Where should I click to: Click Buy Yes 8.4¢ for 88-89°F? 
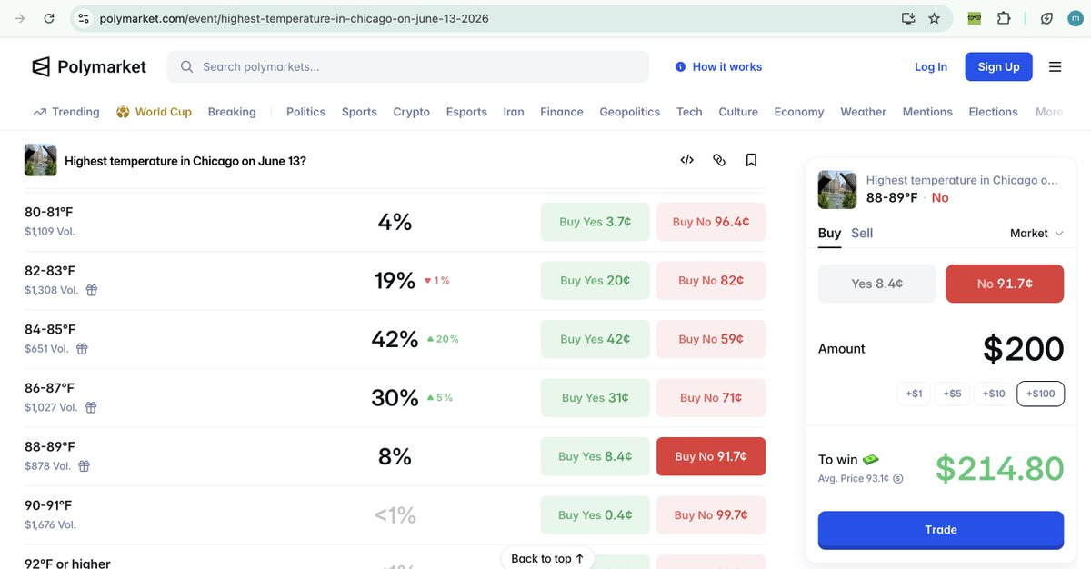596,456
